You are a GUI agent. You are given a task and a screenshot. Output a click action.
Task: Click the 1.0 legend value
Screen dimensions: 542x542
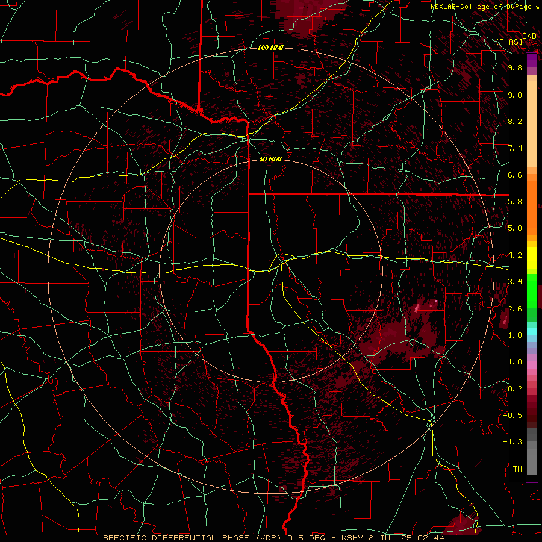click(x=515, y=362)
